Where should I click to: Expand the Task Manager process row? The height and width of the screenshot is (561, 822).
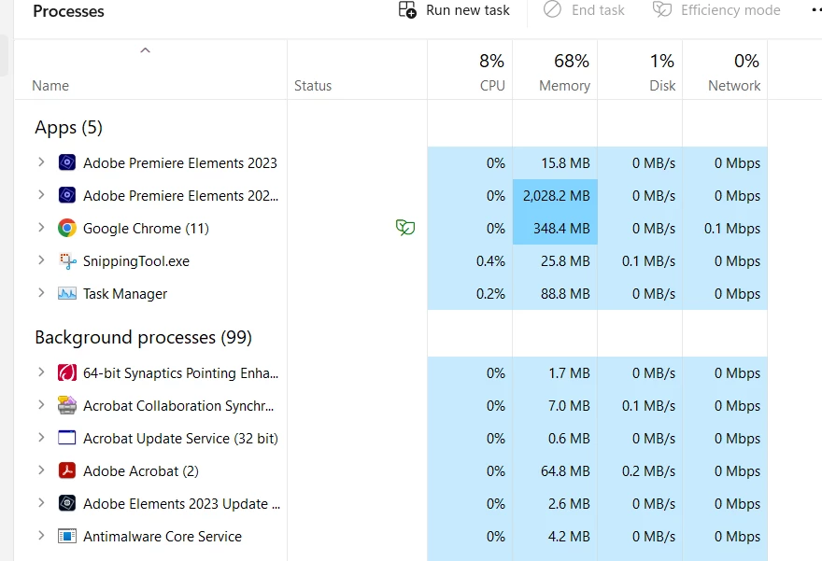41,293
